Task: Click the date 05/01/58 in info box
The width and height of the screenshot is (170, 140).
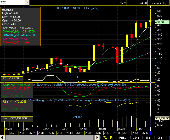Action: click(8, 10)
